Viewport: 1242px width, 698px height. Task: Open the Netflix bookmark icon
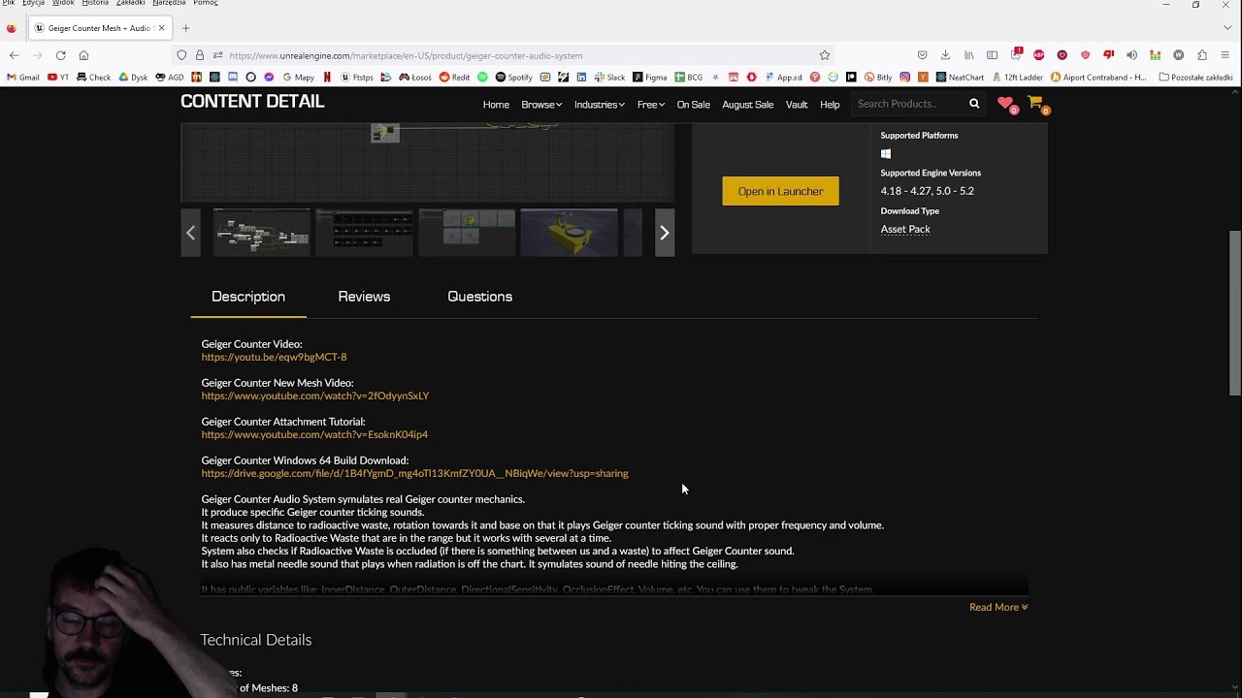point(328,78)
